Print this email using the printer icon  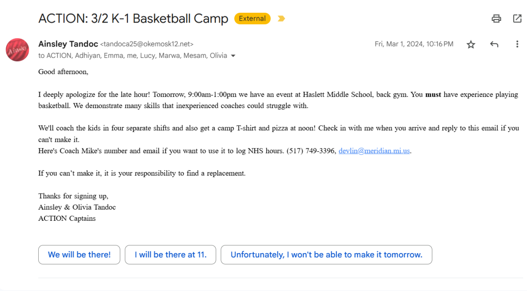[x=496, y=18]
